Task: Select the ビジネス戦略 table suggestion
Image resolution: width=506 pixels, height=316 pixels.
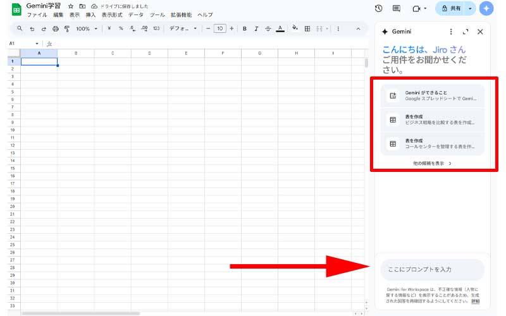Action: pyautogui.click(x=433, y=119)
